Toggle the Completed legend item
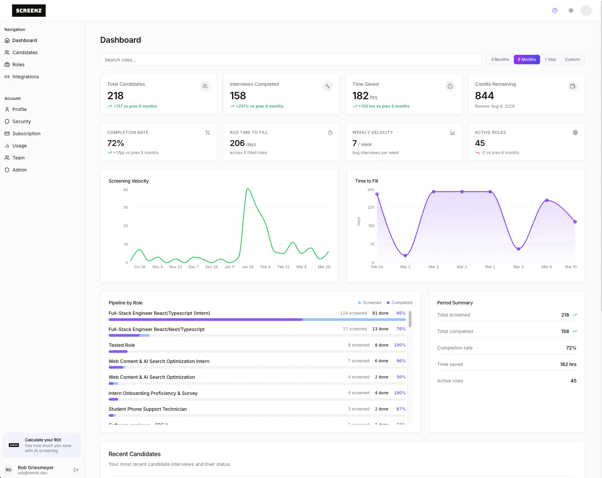602x478 pixels. [399, 303]
